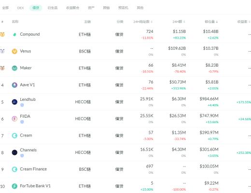
Task: Select the highlighted 借贷 tab
Action: (x=36, y=8)
